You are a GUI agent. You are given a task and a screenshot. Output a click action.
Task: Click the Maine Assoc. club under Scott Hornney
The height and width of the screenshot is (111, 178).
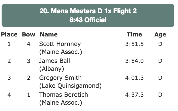(x=61, y=52)
